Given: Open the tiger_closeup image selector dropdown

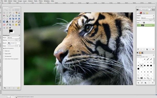Looking at the screenshot, I should tap(144, 10).
